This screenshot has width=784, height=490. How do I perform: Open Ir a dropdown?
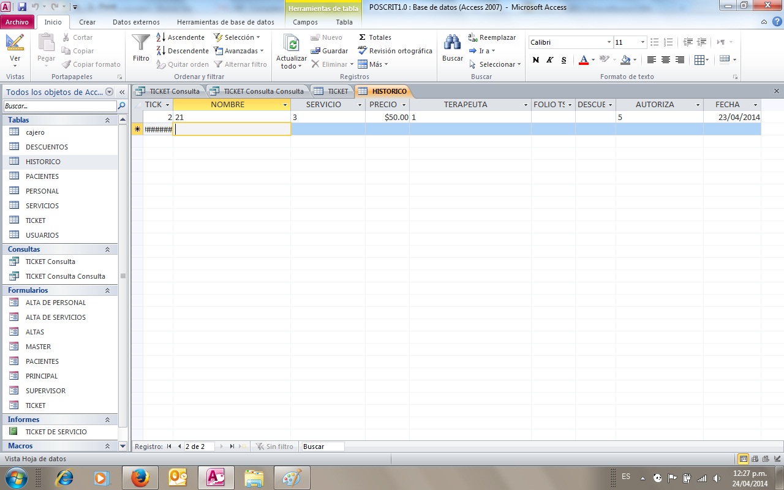point(482,51)
